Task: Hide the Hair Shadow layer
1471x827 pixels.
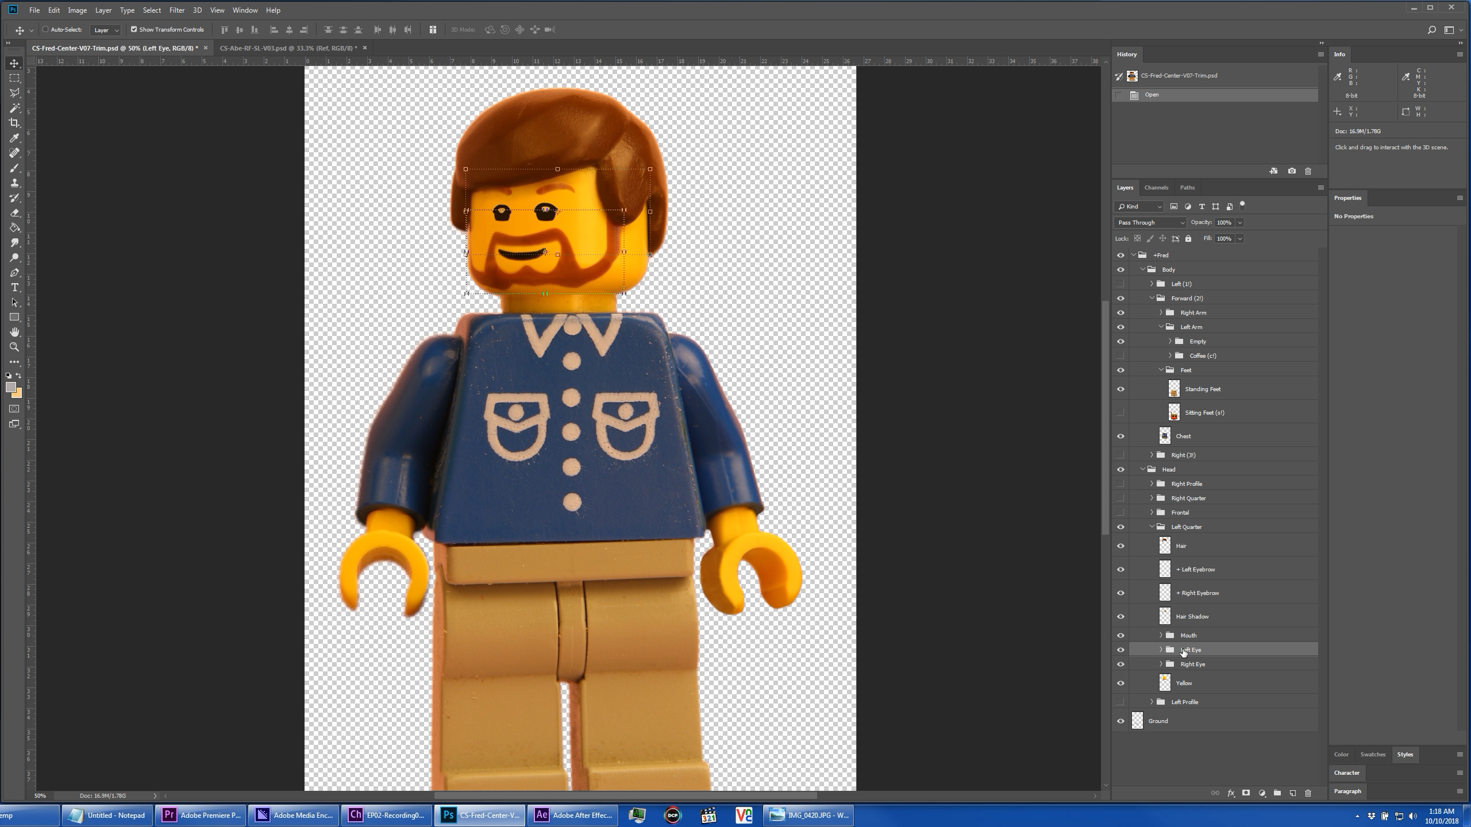Action: (1120, 617)
